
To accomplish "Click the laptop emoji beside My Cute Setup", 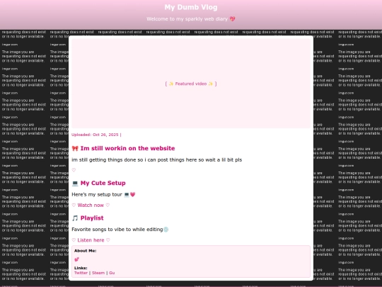I will (75, 183).
